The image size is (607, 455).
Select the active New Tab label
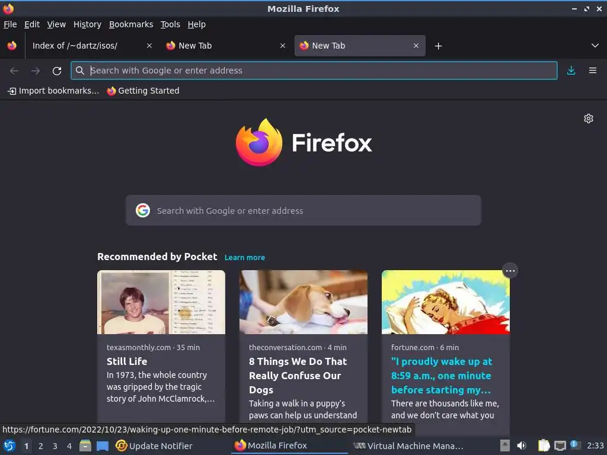point(328,46)
